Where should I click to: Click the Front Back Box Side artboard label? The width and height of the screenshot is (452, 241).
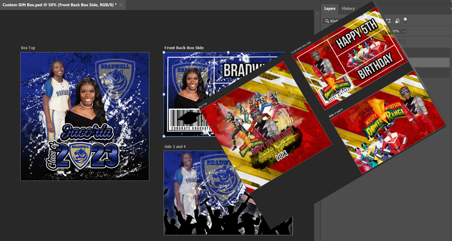[x=184, y=48]
